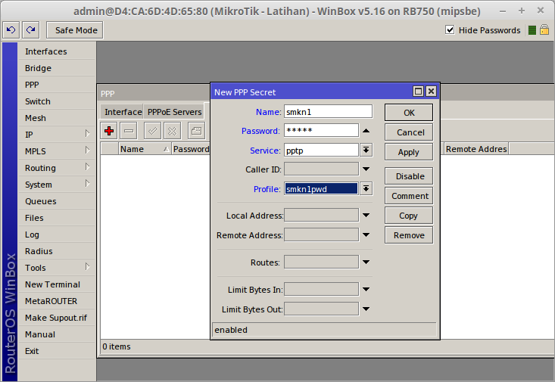Open the Profile dropdown
Viewport: 555px width, 382px height.
click(x=366, y=188)
